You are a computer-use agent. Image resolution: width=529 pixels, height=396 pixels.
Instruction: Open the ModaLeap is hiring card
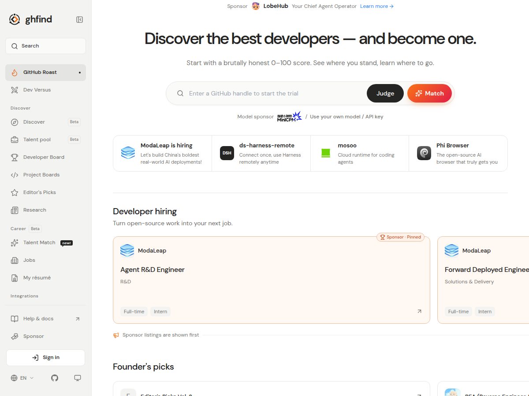(x=163, y=153)
